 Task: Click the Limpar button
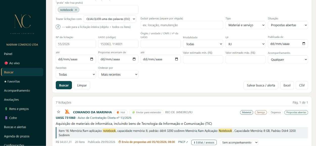point(82,85)
